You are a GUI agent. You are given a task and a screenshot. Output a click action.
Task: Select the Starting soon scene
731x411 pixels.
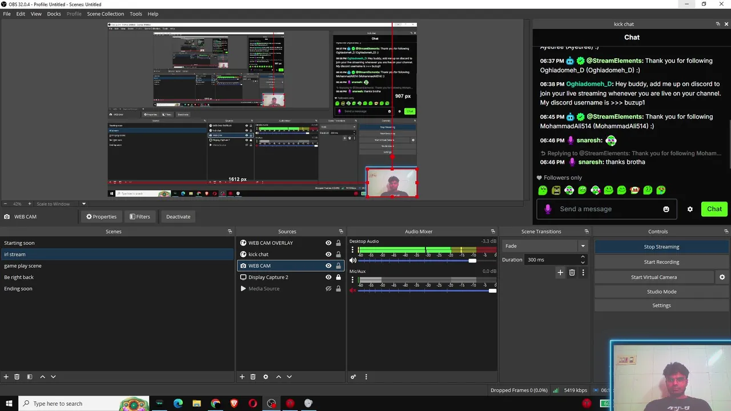pos(117,243)
